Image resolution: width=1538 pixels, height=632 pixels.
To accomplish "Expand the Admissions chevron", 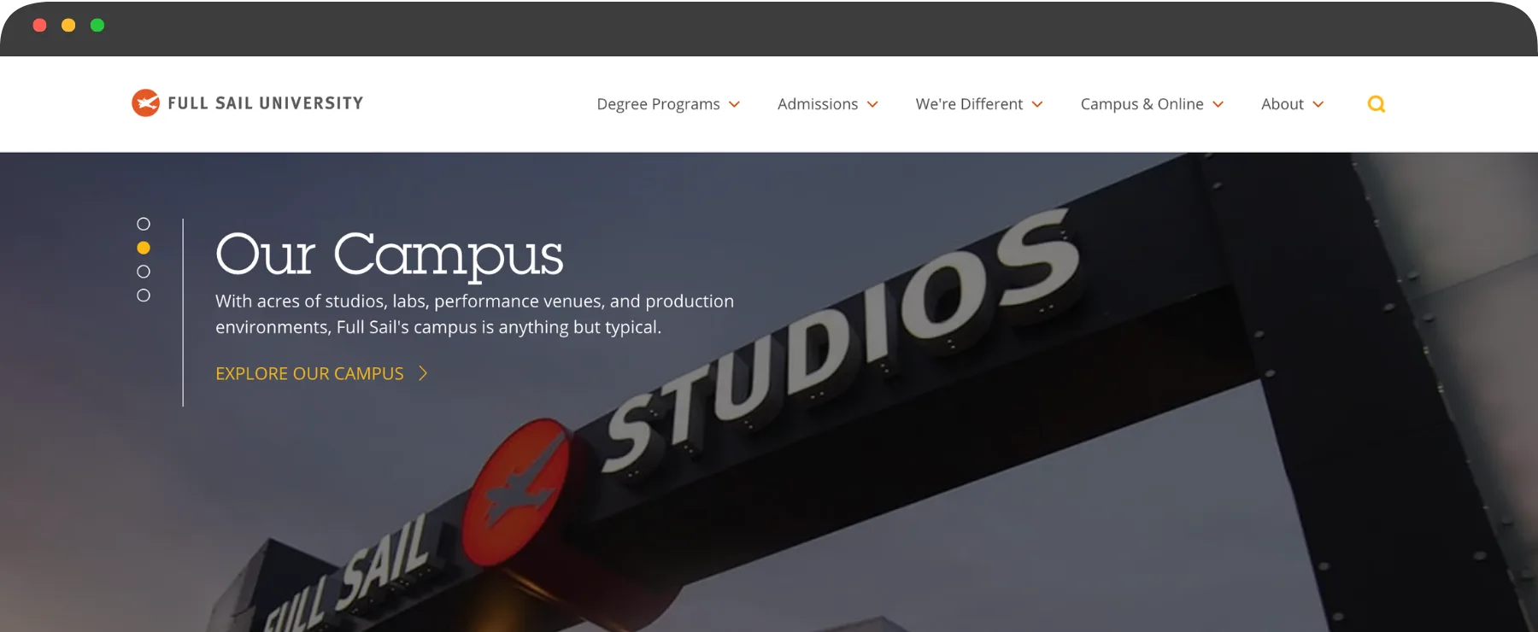I will coord(872,104).
